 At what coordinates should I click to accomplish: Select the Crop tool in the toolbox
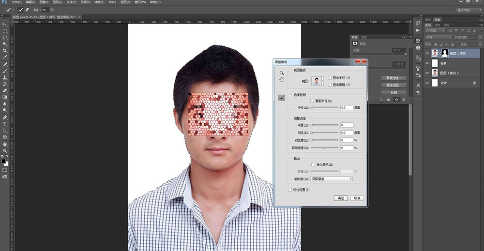click(x=5, y=50)
